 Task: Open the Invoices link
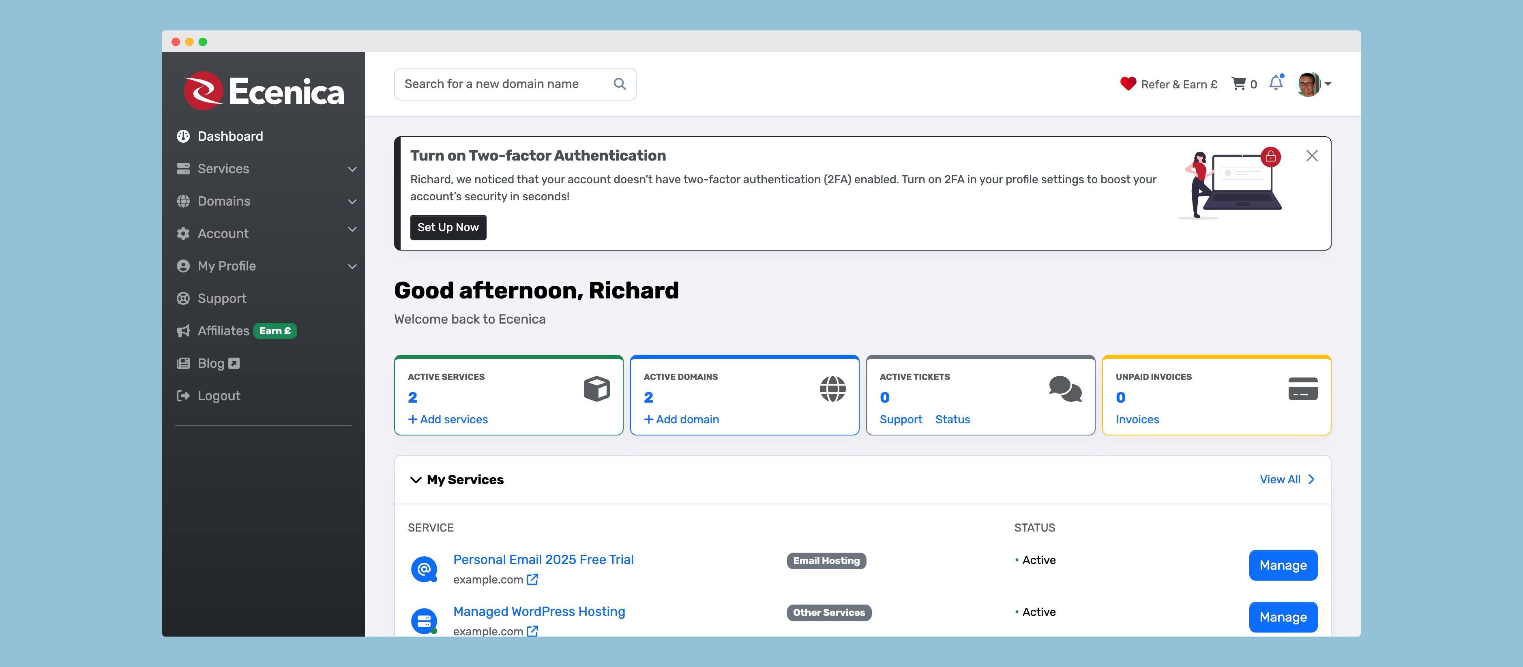[1137, 419]
